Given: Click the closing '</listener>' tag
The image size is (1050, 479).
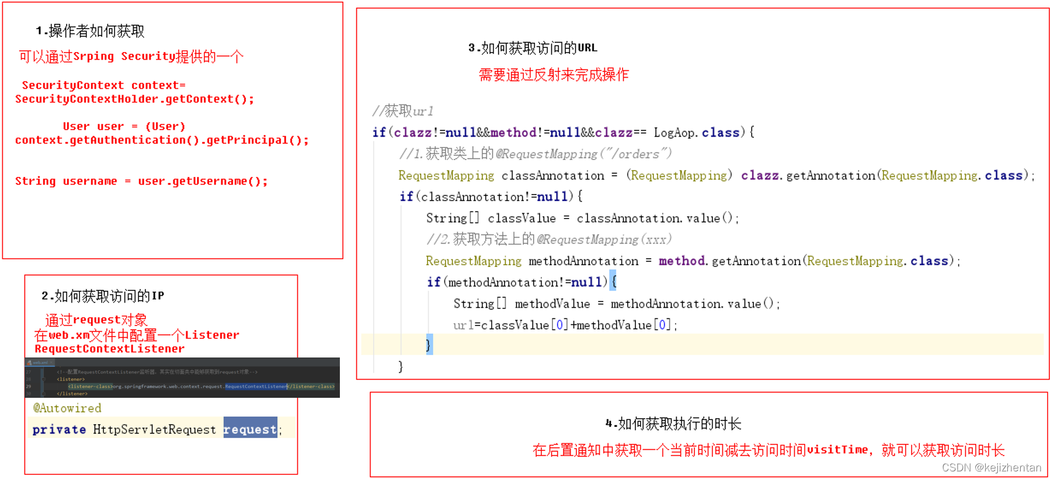Looking at the screenshot, I should coord(72,394).
